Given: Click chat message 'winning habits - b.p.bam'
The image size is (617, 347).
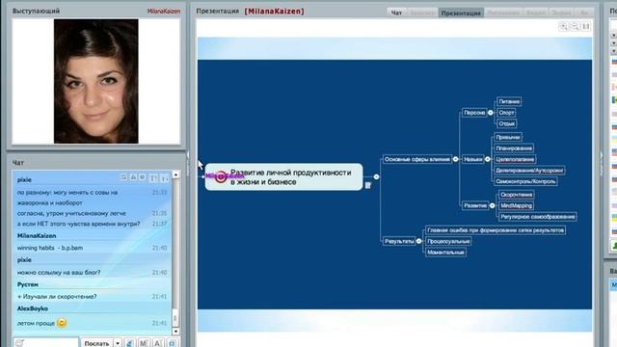Looking at the screenshot, I should tap(50, 248).
